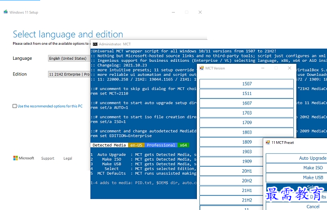Viewport: 327px width, 210px height.
Task: Enable Use the recommended options checkbox
Action: point(15,106)
